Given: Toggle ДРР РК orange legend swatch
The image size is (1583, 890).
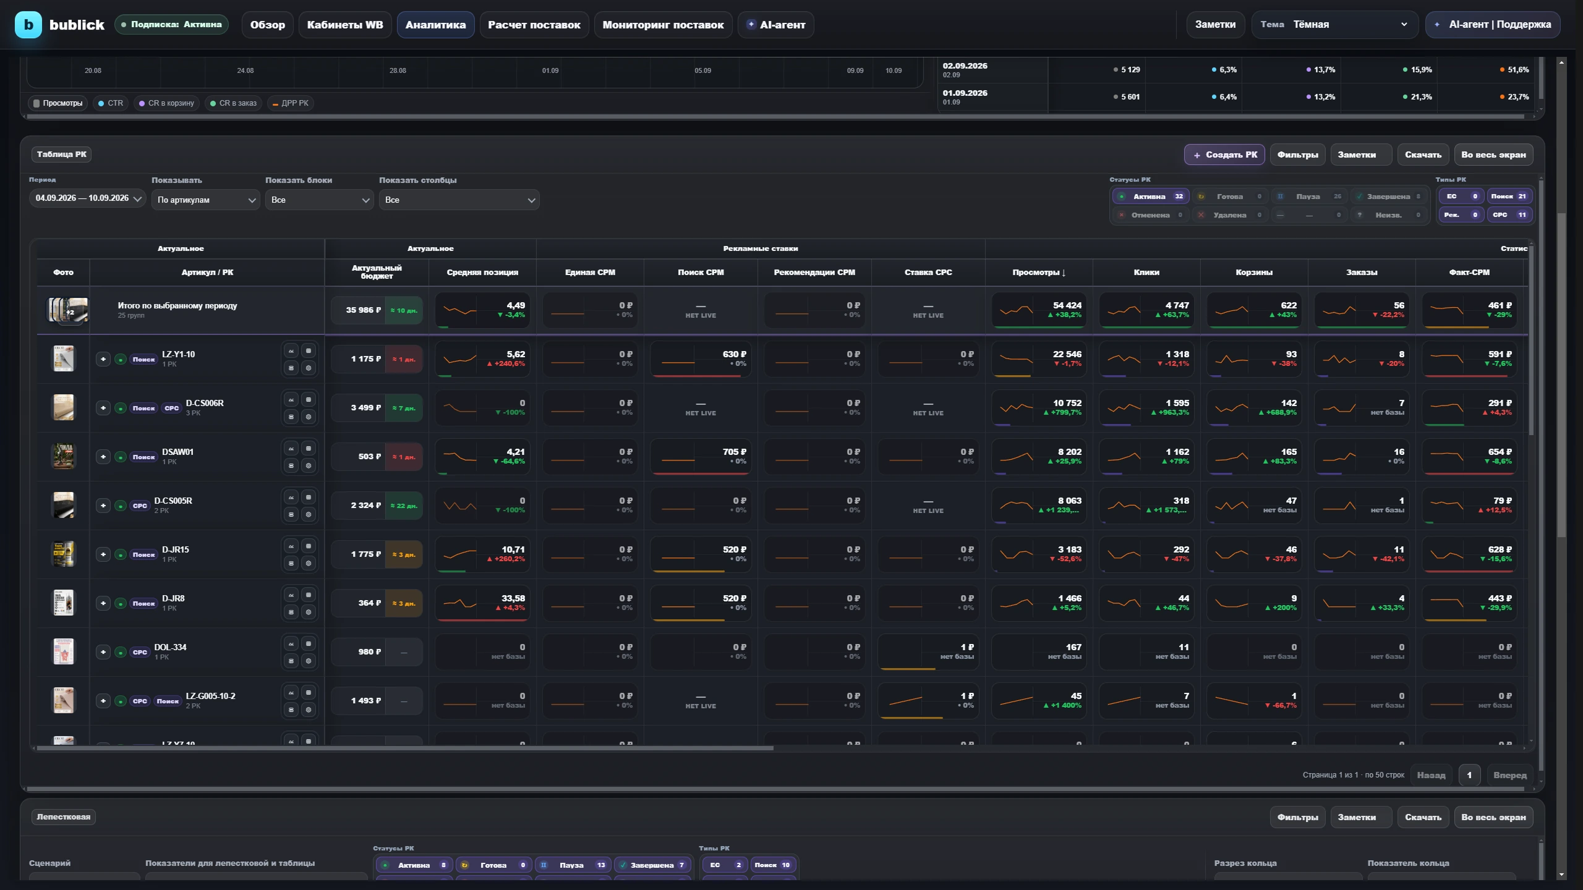Looking at the screenshot, I should [275, 104].
